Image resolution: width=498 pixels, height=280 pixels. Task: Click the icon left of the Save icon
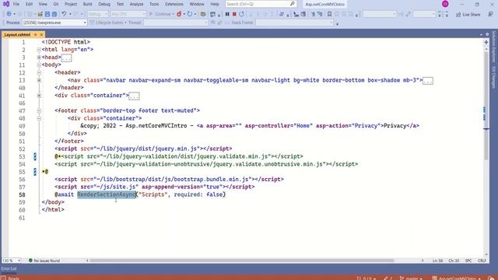[x=40, y=14]
